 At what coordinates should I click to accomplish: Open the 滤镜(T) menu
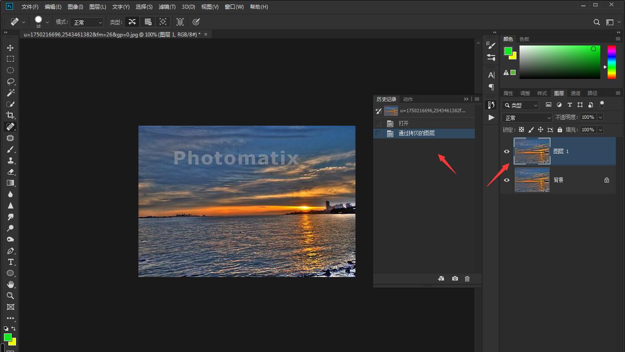(167, 7)
